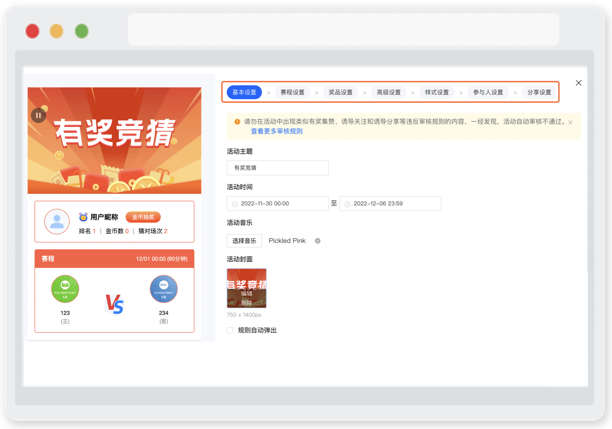612x429 pixels.
Task: Open the 参与人设置 tab
Action: (x=488, y=92)
